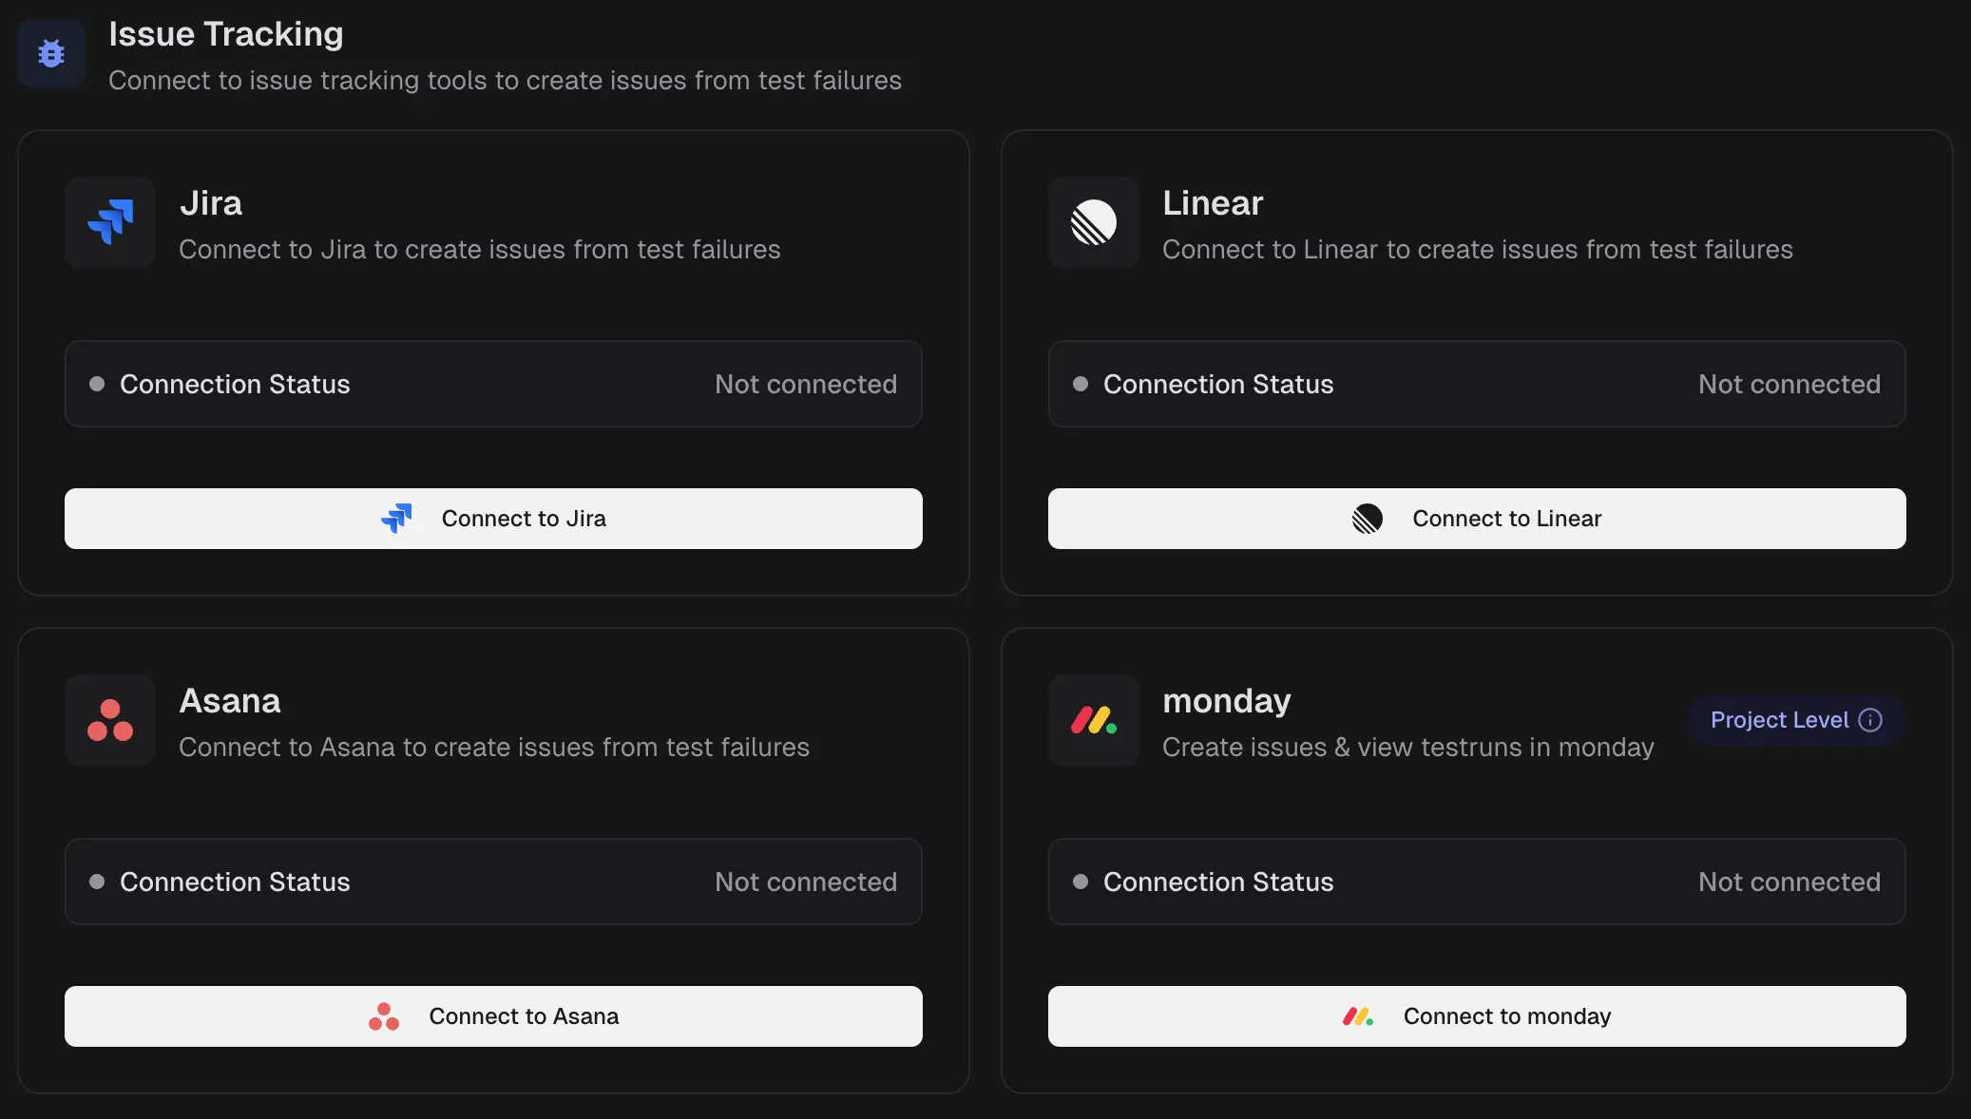The image size is (1971, 1119).
Task: Click the Linear logo icon
Action: (x=1092, y=222)
